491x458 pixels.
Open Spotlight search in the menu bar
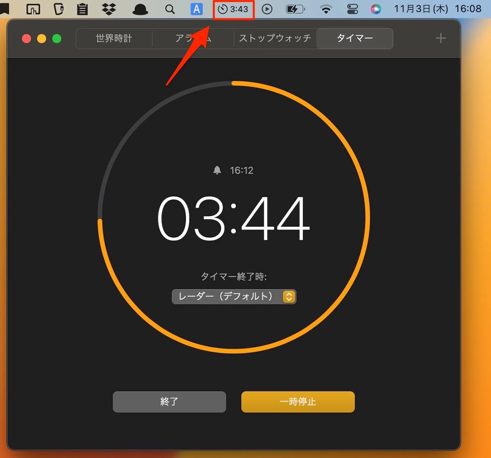[x=170, y=9]
